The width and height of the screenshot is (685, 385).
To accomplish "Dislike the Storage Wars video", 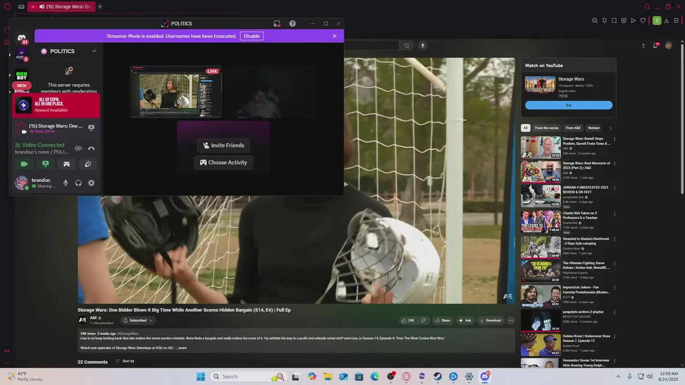I will click(x=423, y=320).
